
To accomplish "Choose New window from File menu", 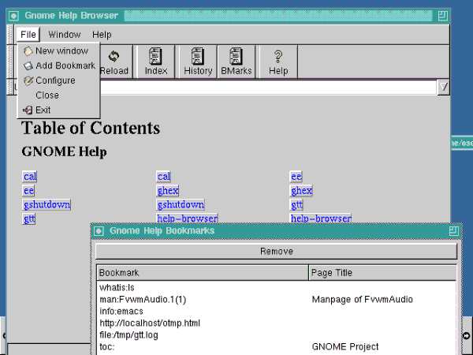I will click(x=61, y=51).
